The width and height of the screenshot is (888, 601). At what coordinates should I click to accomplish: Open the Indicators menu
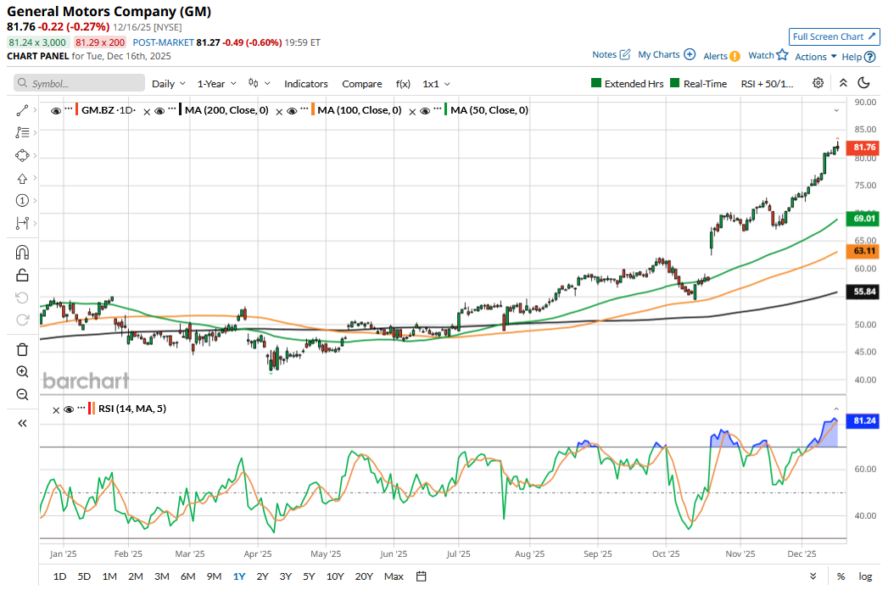tap(305, 84)
